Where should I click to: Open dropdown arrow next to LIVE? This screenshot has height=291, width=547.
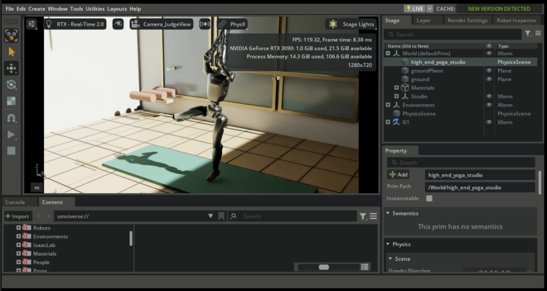pyautogui.click(x=429, y=8)
